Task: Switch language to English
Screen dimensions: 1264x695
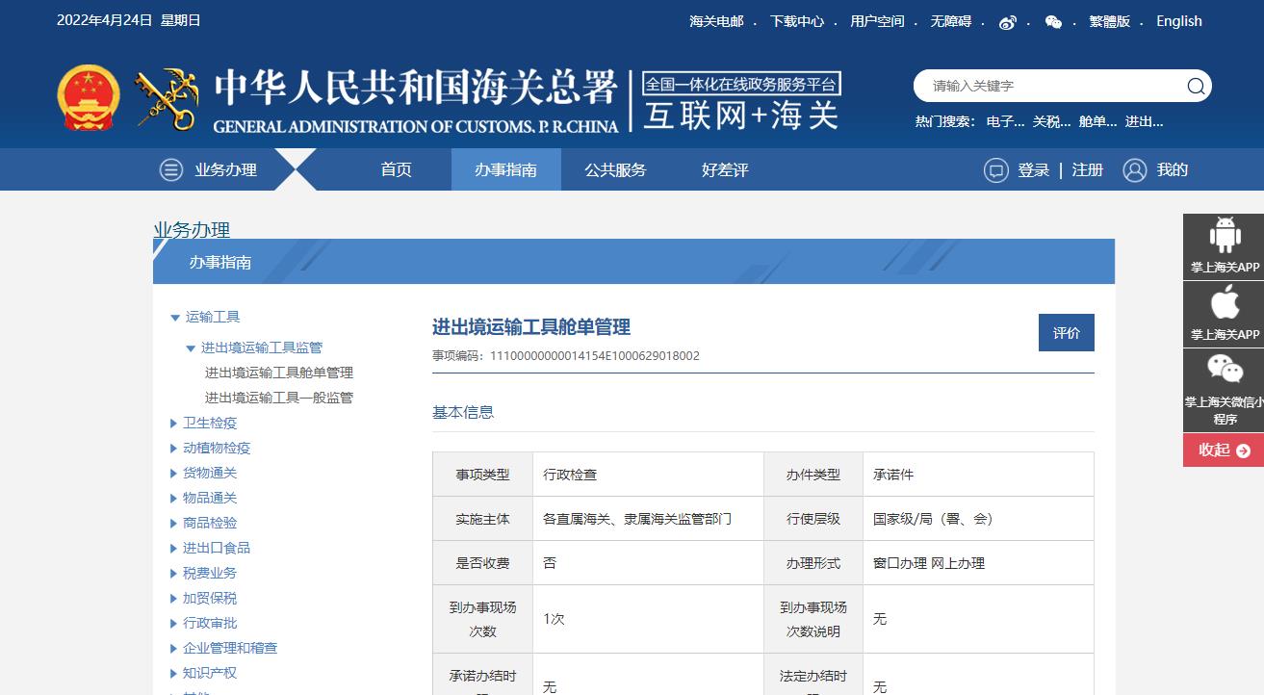Action: [x=1178, y=21]
